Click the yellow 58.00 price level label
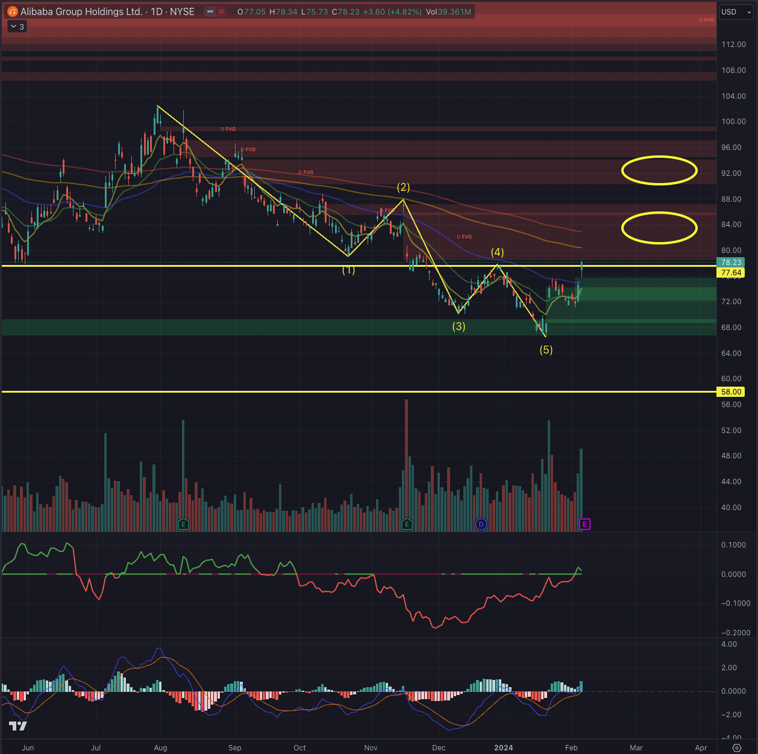This screenshot has height=754, width=758. point(730,391)
